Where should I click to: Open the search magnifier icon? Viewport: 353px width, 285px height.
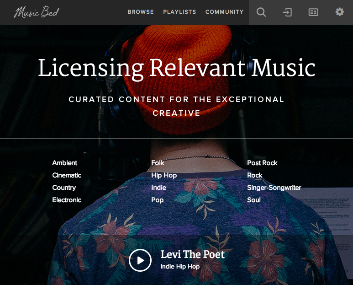point(261,12)
